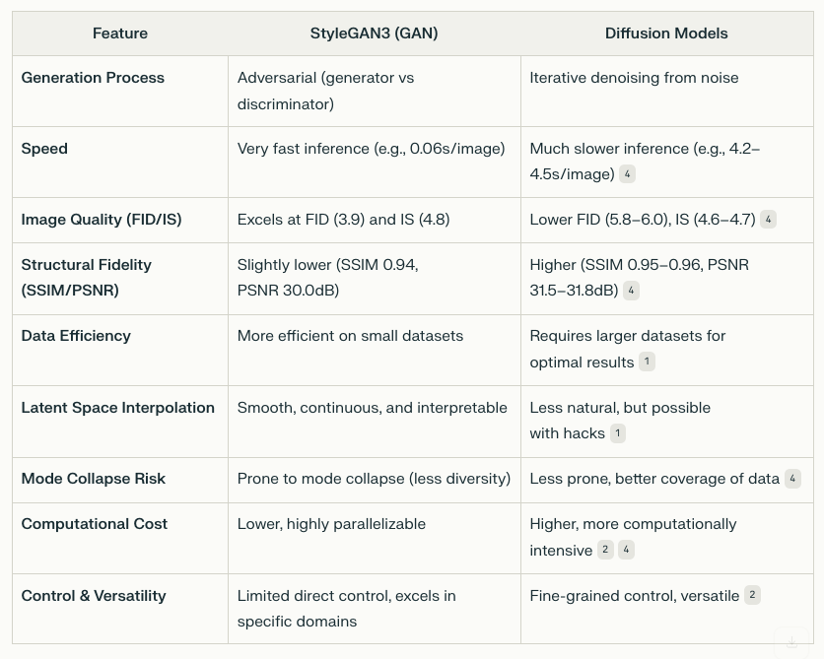824x659 pixels.
Task: Open citation 2 after 'Fine-grained control, versatile'
Action: click(752, 595)
